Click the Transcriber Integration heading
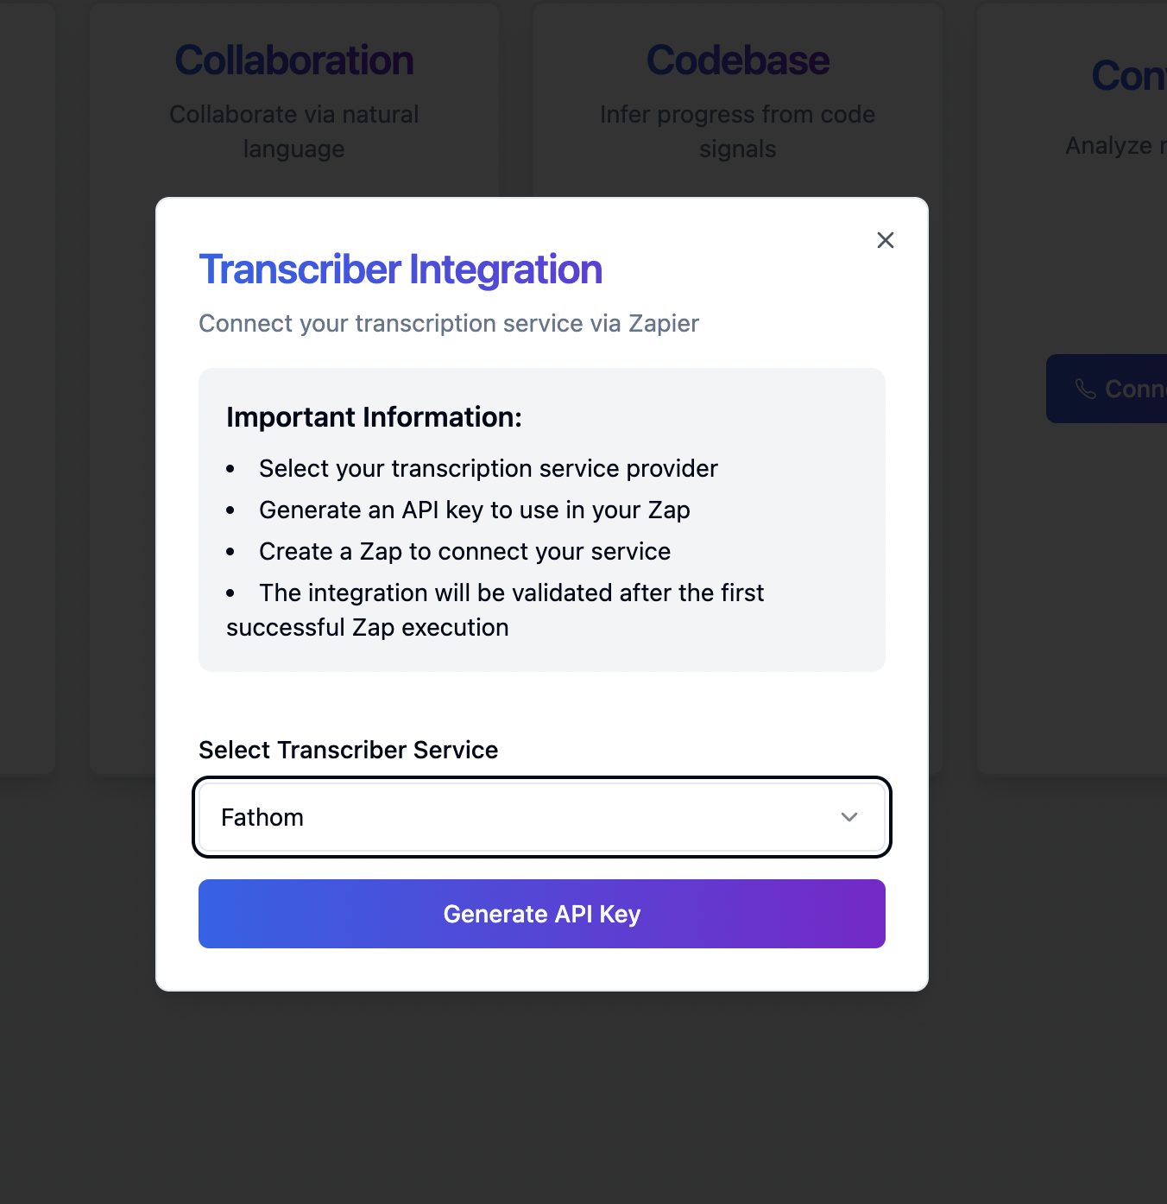Screen dimensions: 1167x1204 tap(401, 269)
